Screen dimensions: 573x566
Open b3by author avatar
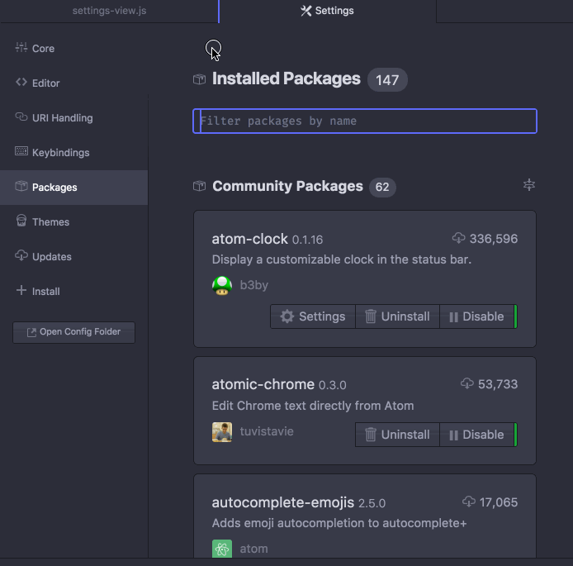(222, 286)
